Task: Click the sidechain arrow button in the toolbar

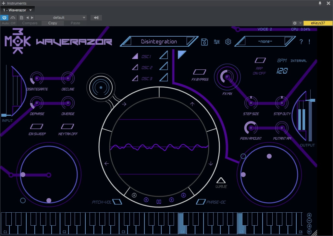Action: click(96, 18)
